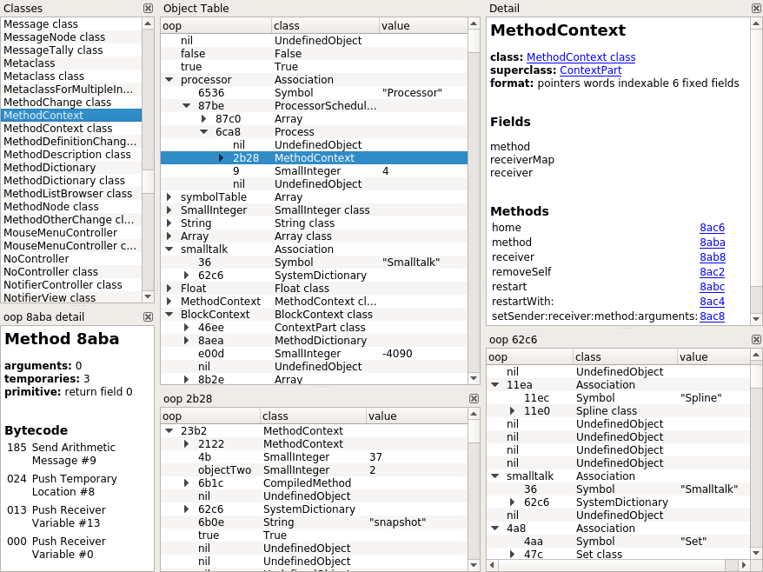Collapse the 11ea Association node

[494, 385]
